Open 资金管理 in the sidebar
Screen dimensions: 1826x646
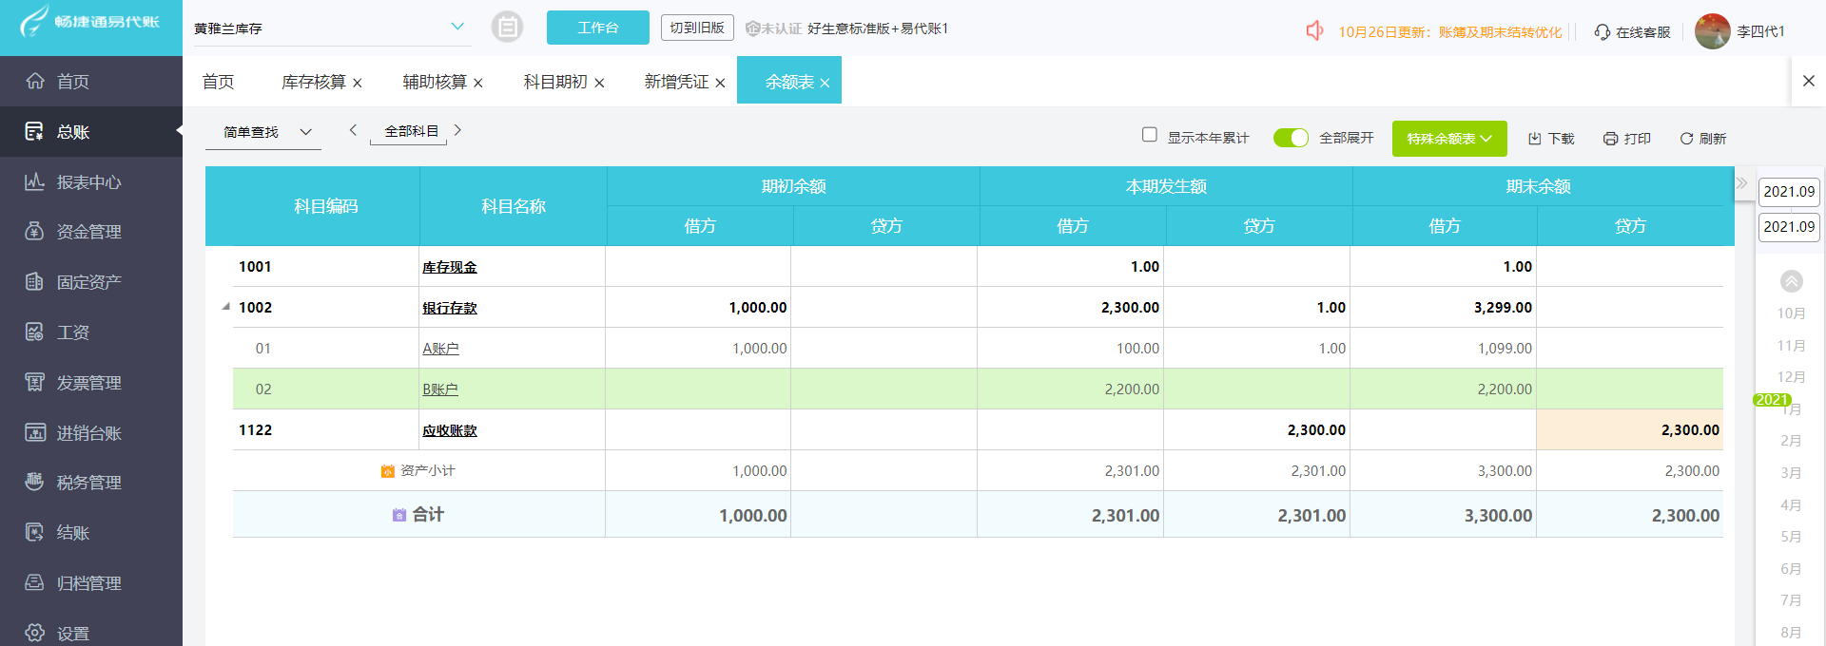pos(91,232)
